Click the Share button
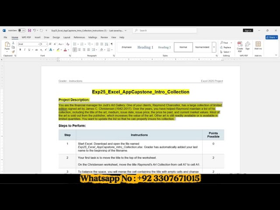 point(272,37)
